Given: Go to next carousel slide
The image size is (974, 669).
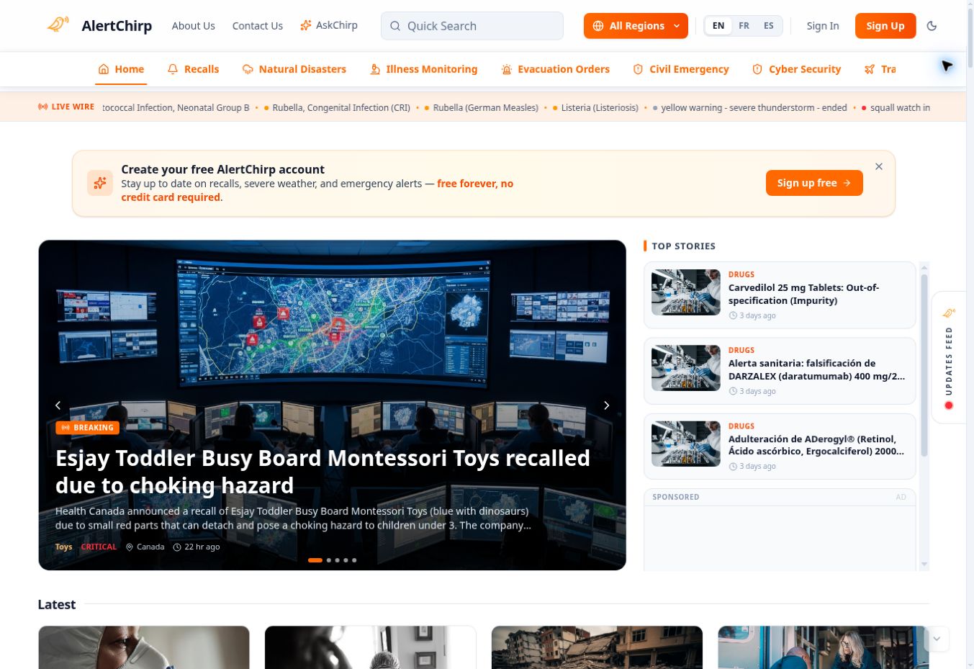Looking at the screenshot, I should pos(606,405).
